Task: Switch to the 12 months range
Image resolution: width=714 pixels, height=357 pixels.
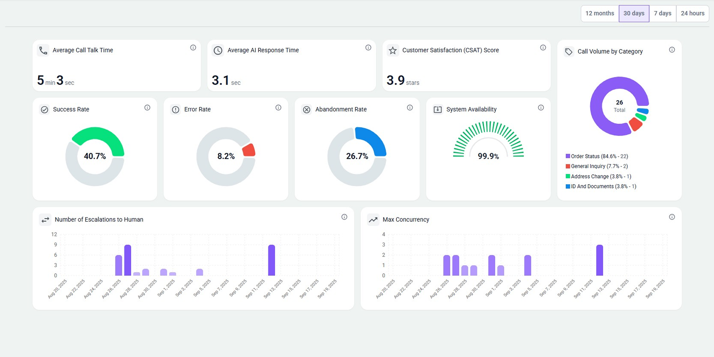Action: pyautogui.click(x=599, y=13)
